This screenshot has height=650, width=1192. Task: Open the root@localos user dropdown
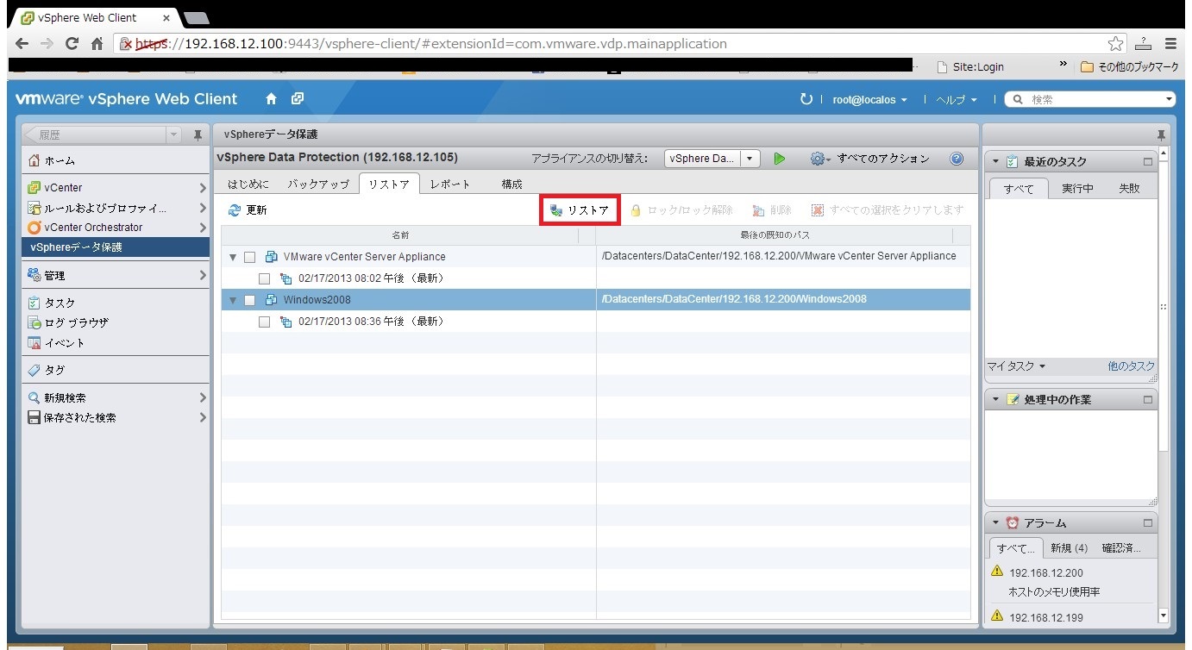(x=869, y=100)
